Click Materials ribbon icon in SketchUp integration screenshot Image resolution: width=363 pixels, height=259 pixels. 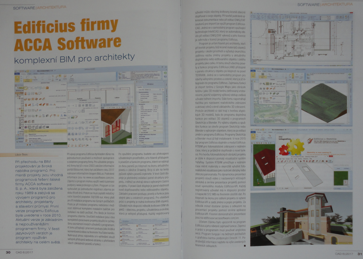(x=270, y=136)
